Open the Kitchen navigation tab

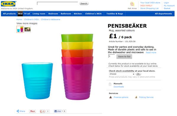pos(78,14)
